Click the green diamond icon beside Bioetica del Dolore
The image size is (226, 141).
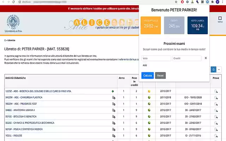pyautogui.click(x=113, y=91)
